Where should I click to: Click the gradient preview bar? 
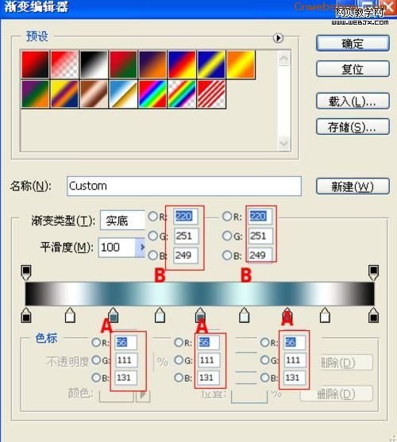point(200,294)
